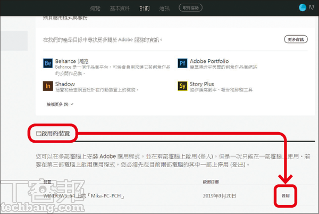Click the Shadow description text
The height and width of the screenshot is (214, 319).
(97, 90)
